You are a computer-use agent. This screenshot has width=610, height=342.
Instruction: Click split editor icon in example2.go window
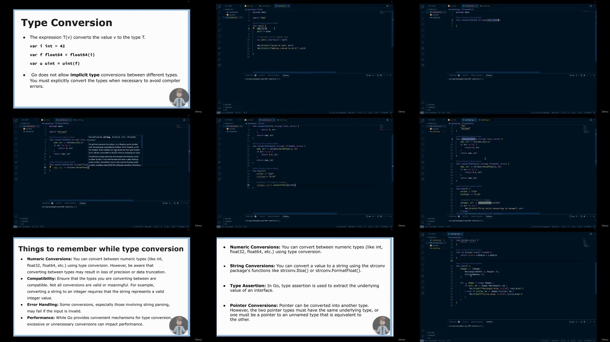591,234
